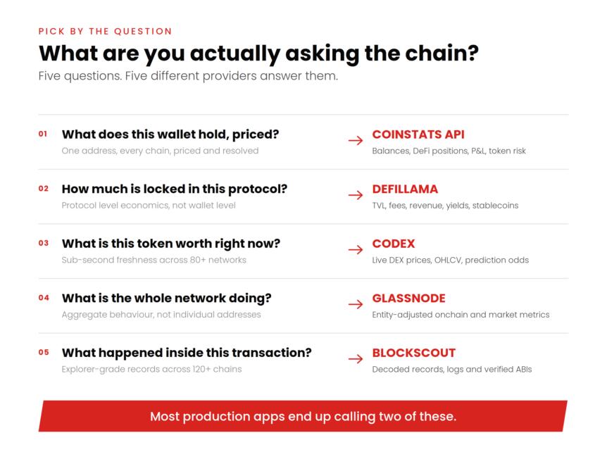The image size is (607, 452).
Task: Select 'What is this token worth right now?'
Action: [x=171, y=244]
